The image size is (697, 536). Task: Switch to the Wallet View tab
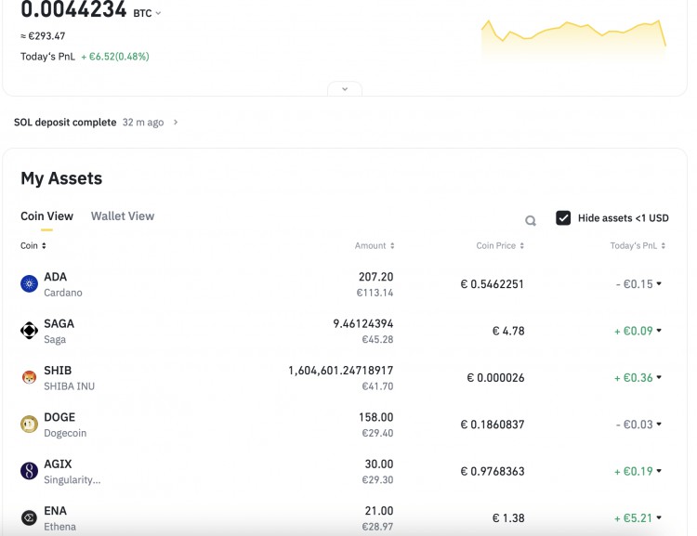pyautogui.click(x=123, y=216)
